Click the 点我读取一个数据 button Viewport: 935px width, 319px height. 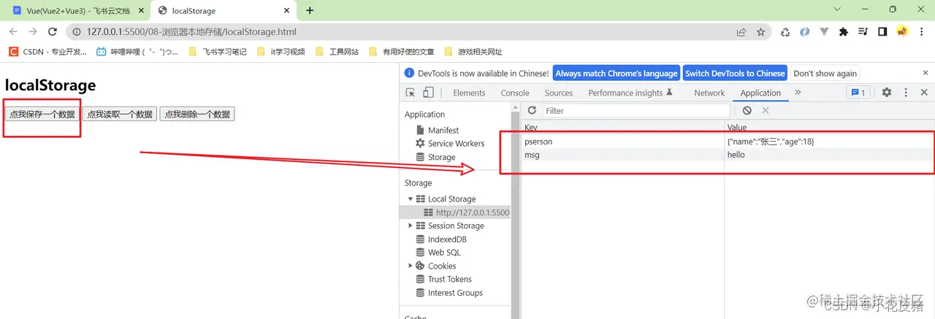(120, 114)
